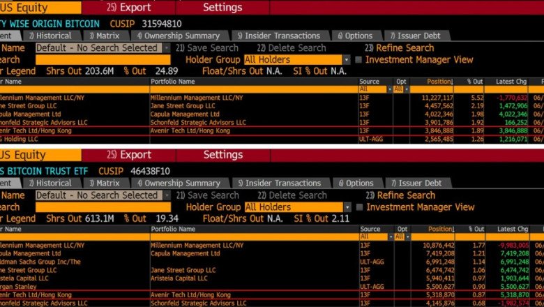
Task: Open Issuer Debt tab in Wise Origin Bitcoin panel
Action: [x=415, y=36]
